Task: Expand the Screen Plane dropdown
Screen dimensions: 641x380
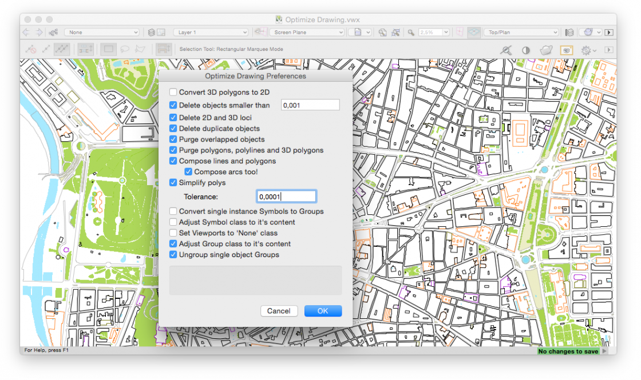Action: [x=306, y=33]
